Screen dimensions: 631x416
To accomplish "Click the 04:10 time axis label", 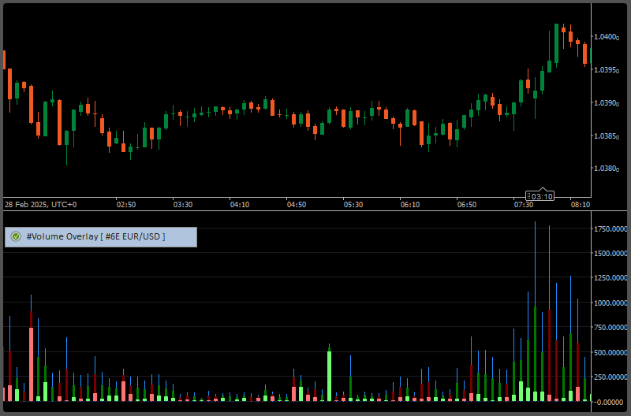I will tap(240, 205).
